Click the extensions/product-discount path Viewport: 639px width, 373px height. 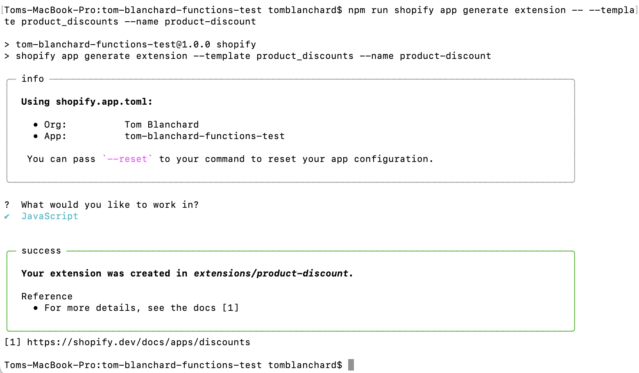[x=271, y=274]
